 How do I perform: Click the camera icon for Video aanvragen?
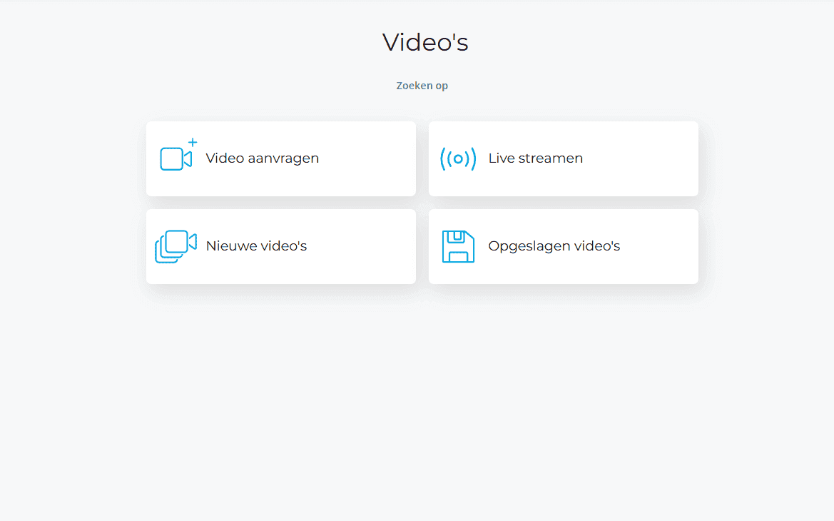pyautogui.click(x=175, y=158)
